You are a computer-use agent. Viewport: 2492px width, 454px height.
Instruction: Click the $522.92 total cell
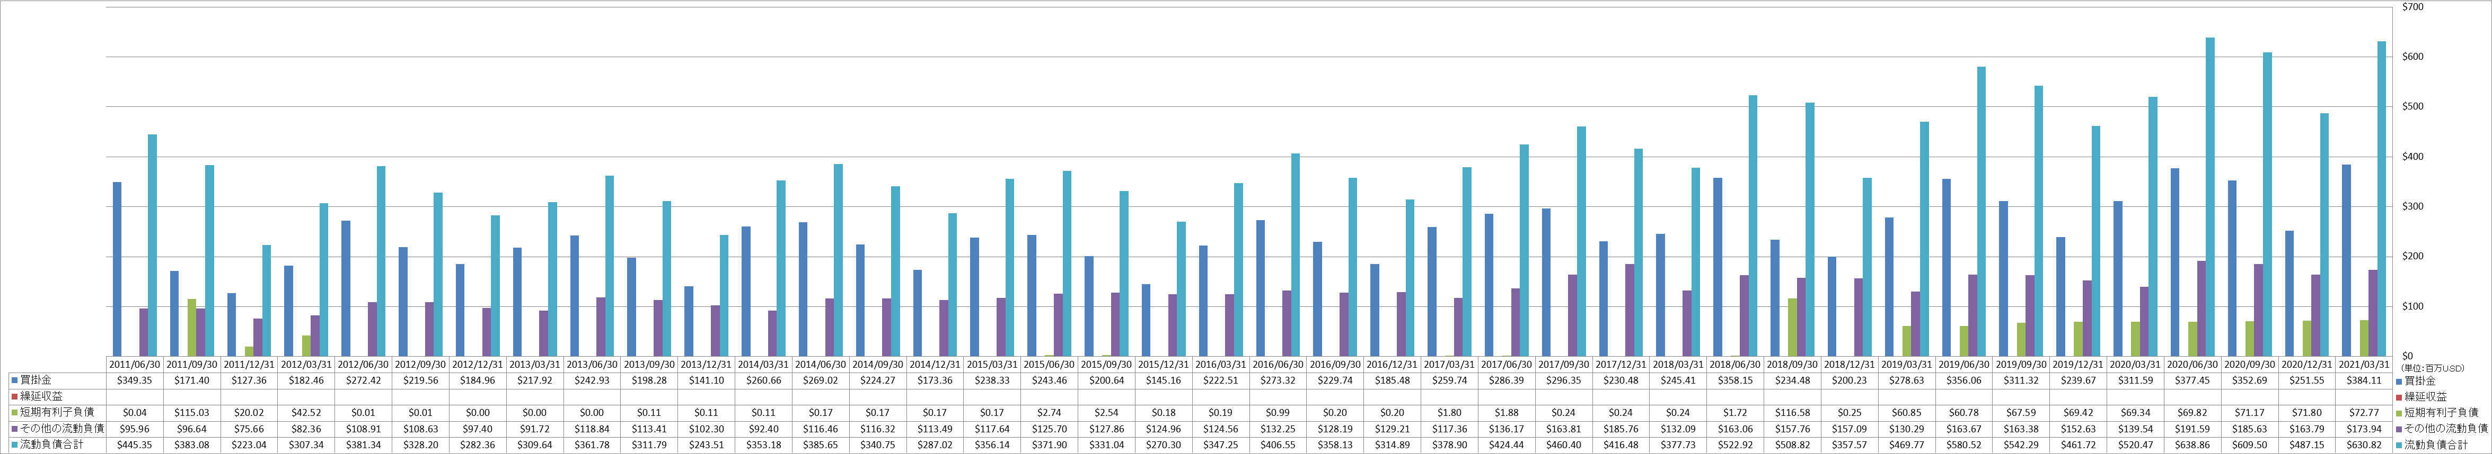point(1736,444)
